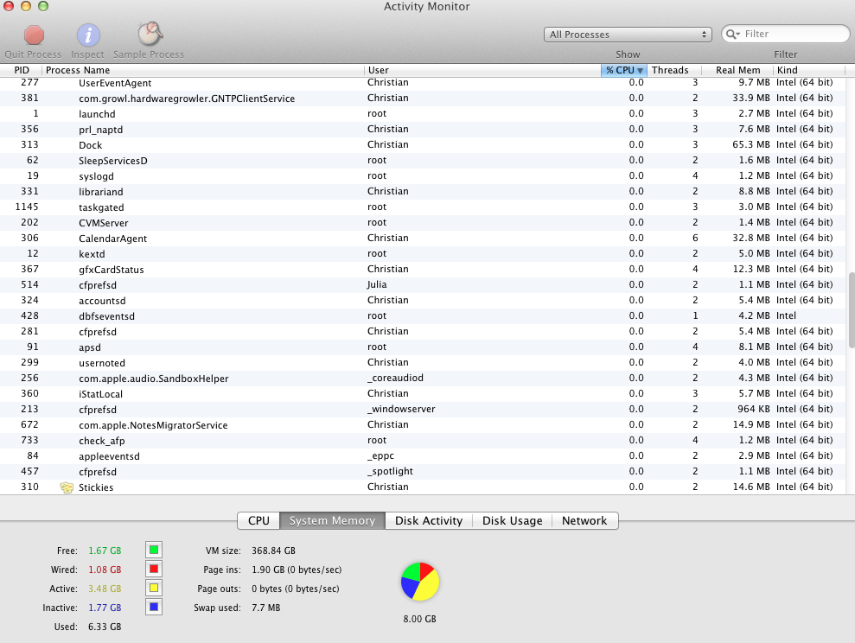The image size is (855, 643).
Task: Click the VM size value 368.84 GB
Action: pos(273,551)
